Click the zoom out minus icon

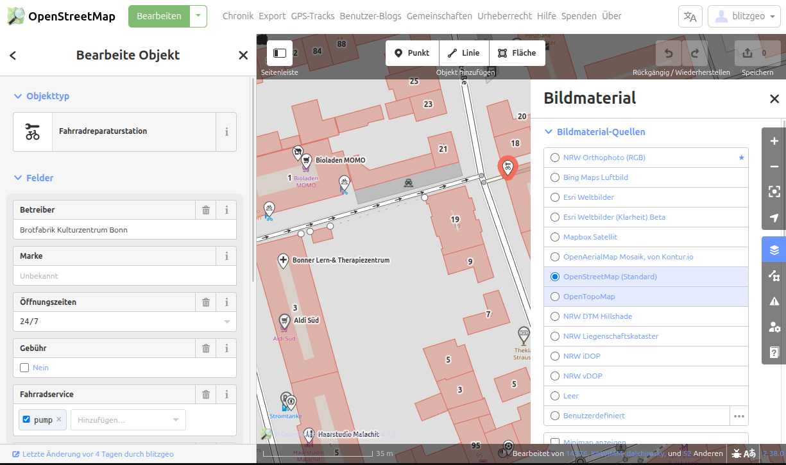(774, 167)
